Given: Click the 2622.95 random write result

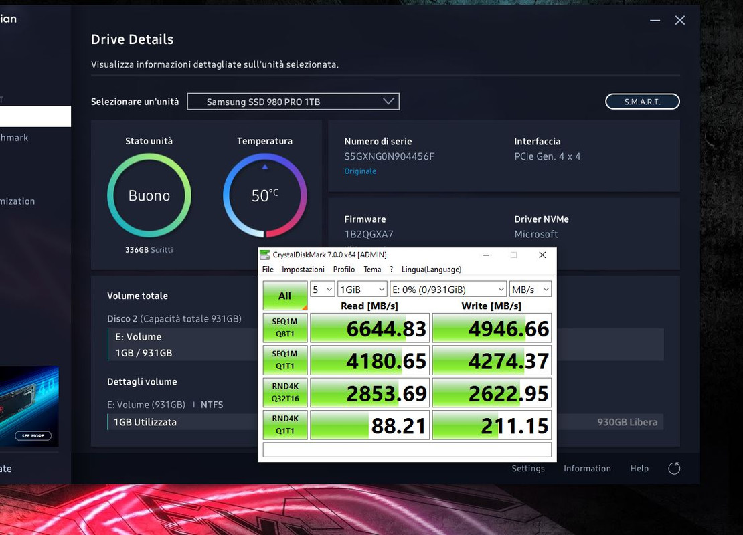Looking at the screenshot, I should [x=492, y=393].
